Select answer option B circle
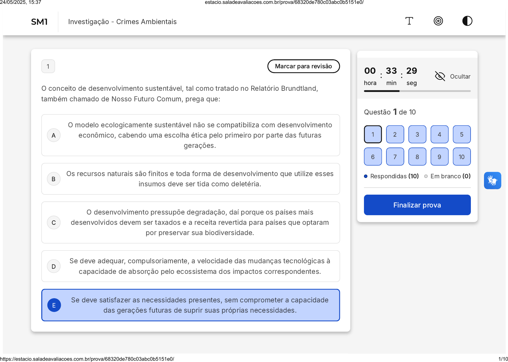Image resolution: width=508 pixels, height=362 pixels. click(x=54, y=179)
